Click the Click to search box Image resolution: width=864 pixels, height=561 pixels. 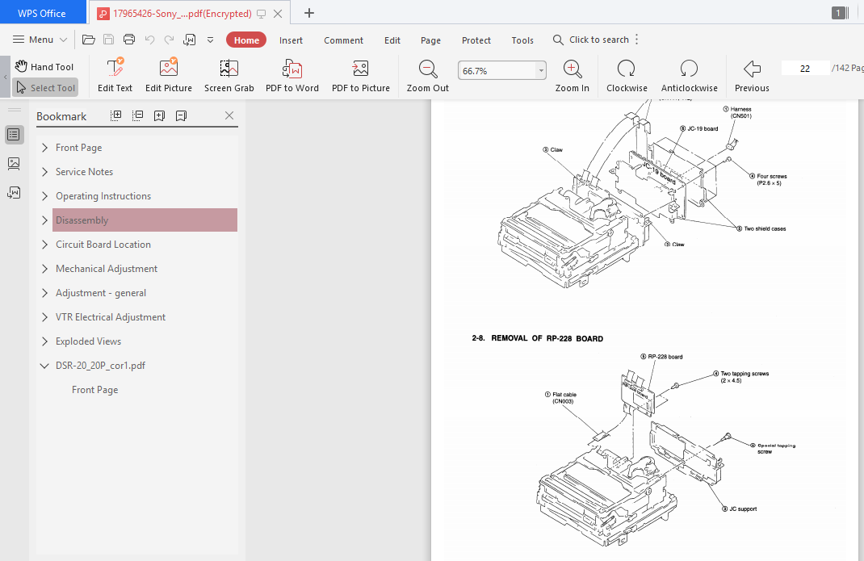(x=591, y=40)
